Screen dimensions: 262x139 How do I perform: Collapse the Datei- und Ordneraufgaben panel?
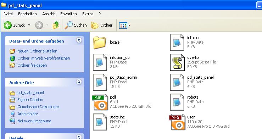79,40
